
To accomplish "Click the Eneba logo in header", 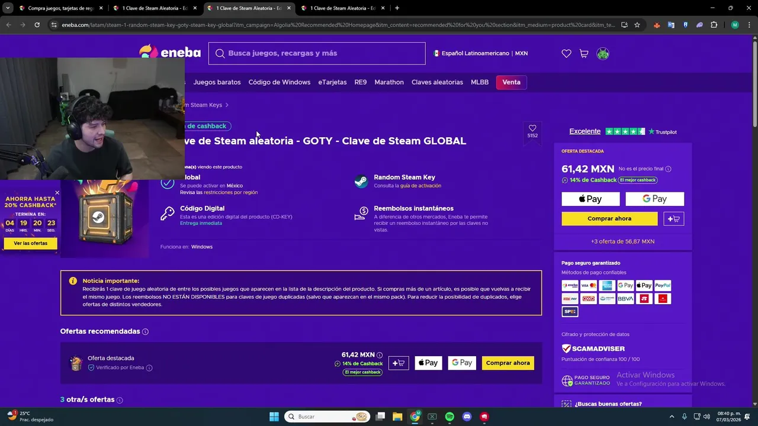I will click(x=170, y=52).
